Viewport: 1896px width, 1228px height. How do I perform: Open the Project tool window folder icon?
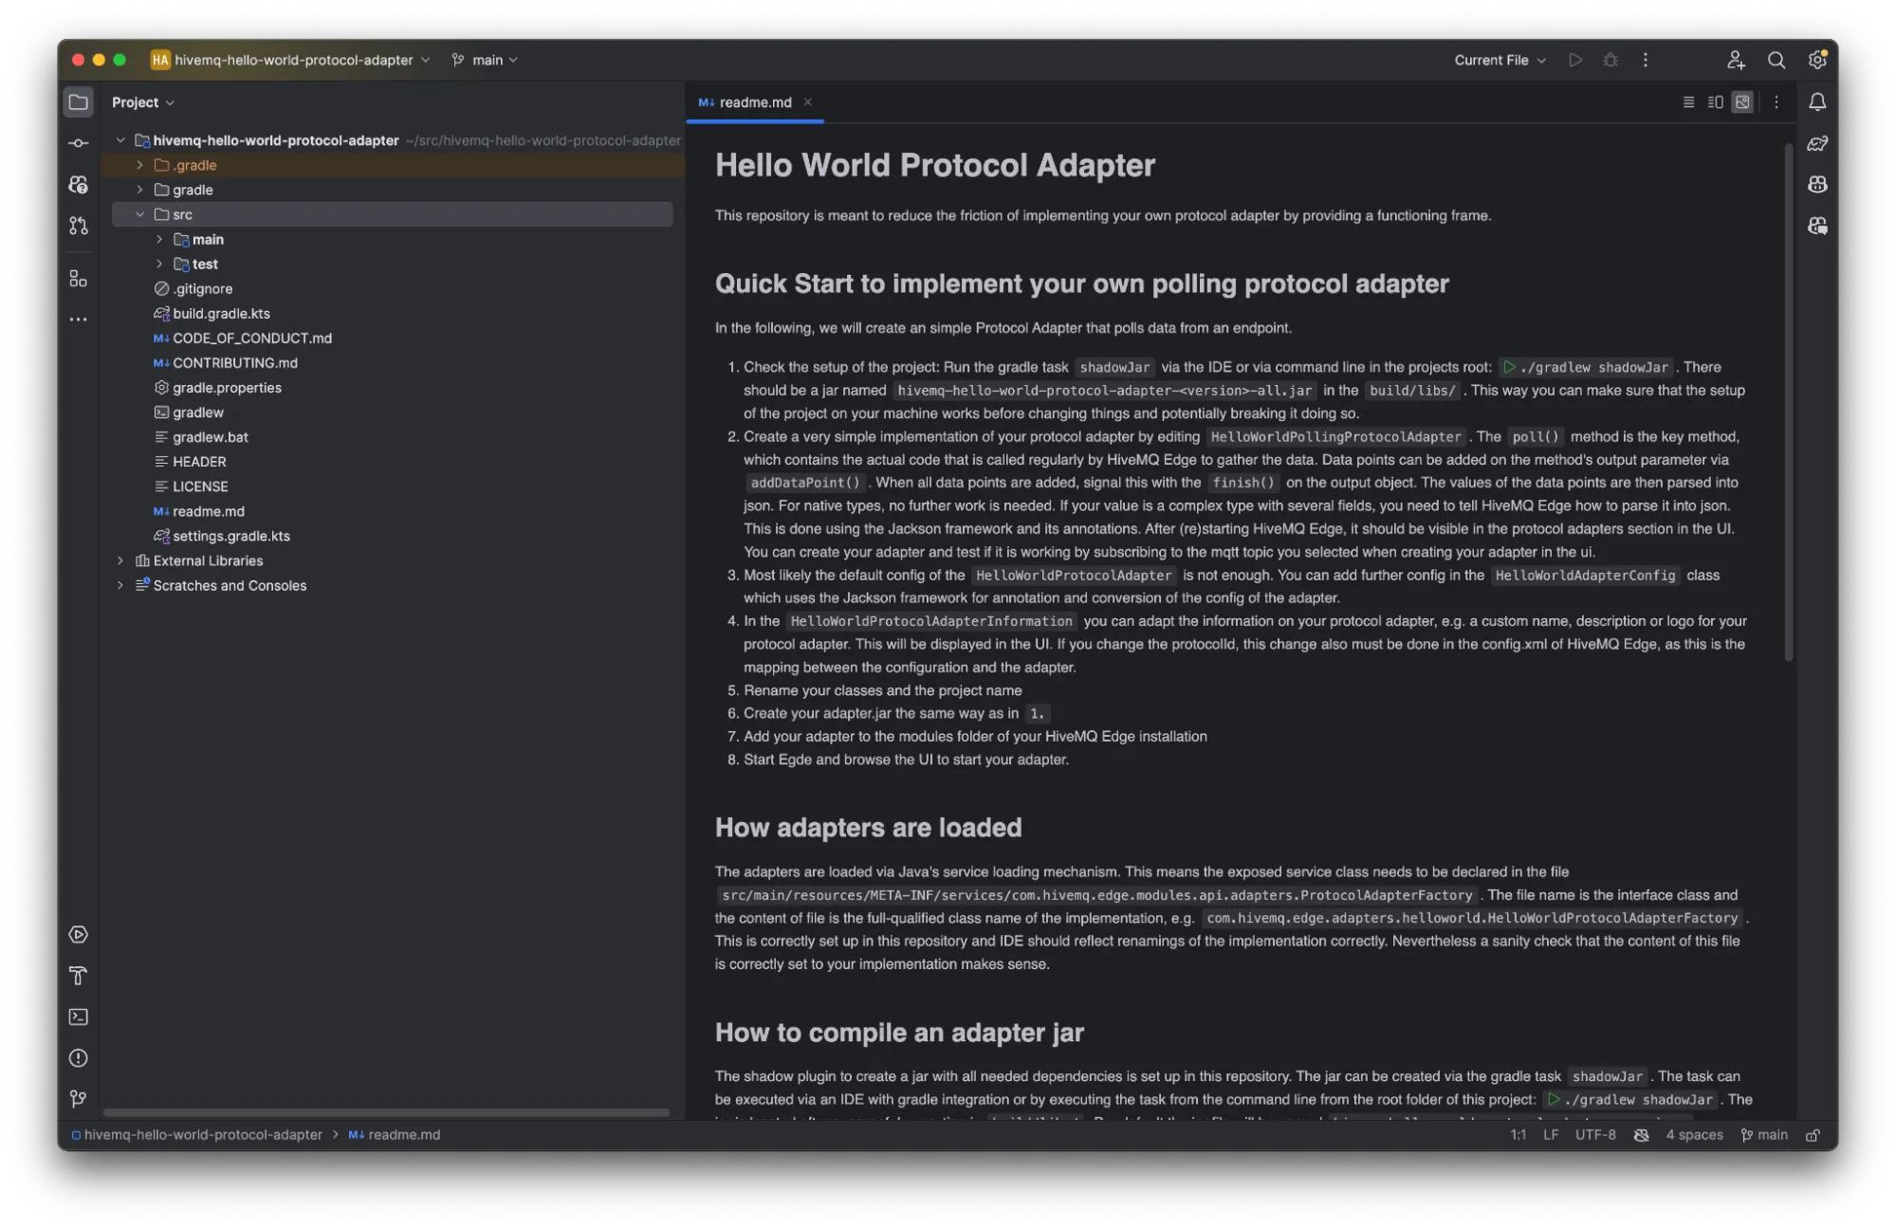click(79, 102)
